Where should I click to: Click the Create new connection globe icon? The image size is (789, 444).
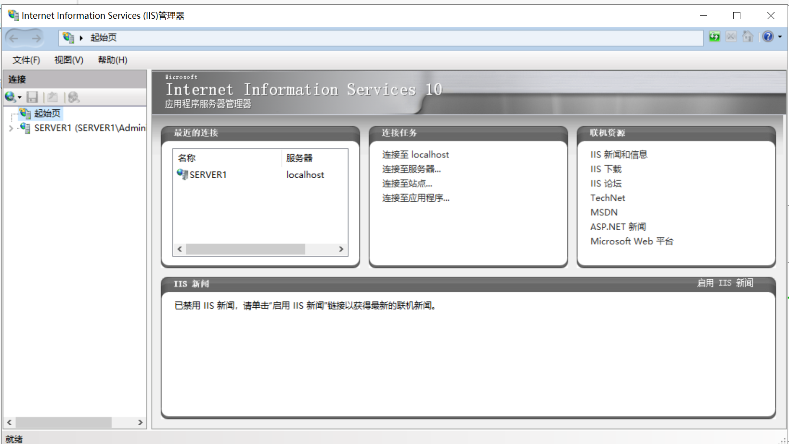click(x=10, y=97)
